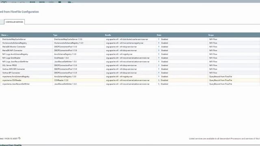Click DBCPConnectionPool type in SQL Server PROD row

pyautogui.click(x=65, y=65)
